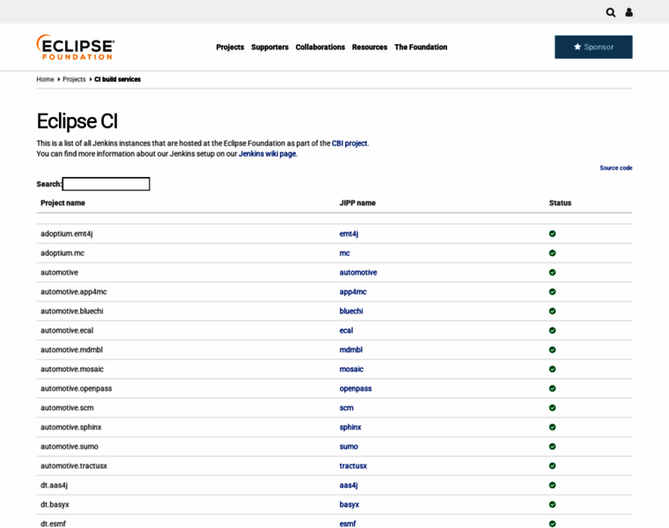Sort by Project name column header
This screenshot has width=669, height=528.
[62, 203]
